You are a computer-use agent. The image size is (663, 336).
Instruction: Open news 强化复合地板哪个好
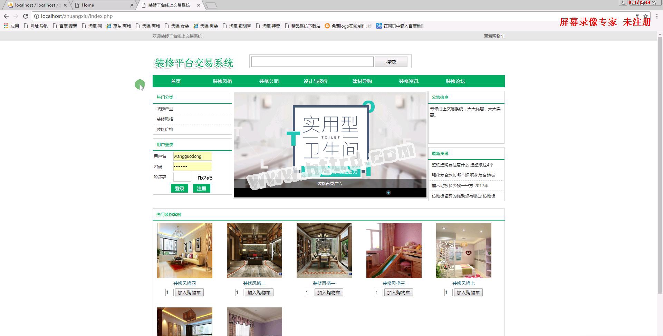463,175
